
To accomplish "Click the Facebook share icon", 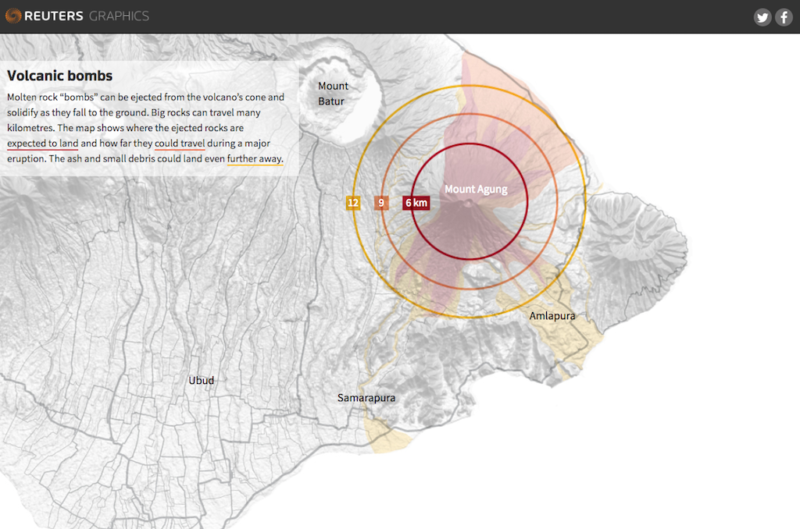I will tap(784, 17).
